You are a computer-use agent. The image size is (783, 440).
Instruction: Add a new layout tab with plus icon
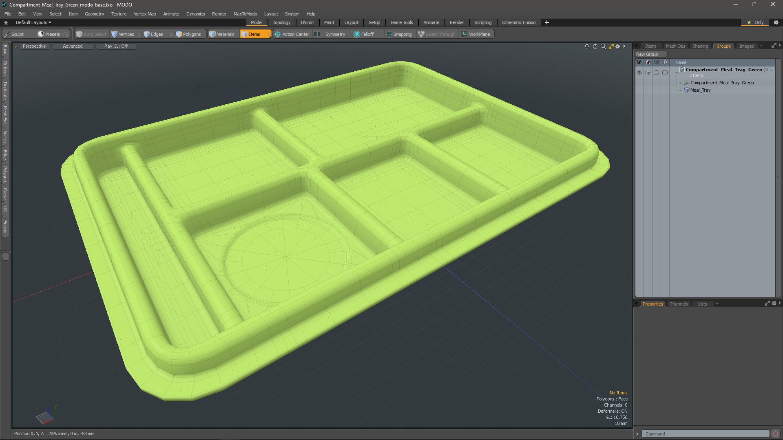tap(546, 22)
